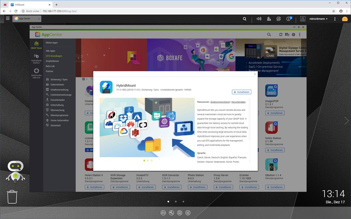Click the desktop search magnifier icon
The height and width of the screenshot is (219, 351).
[x=244, y=19]
